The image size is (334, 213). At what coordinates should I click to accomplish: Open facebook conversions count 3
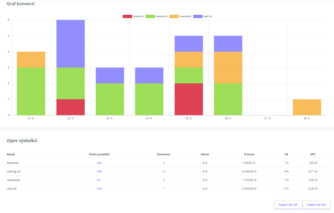164,163
